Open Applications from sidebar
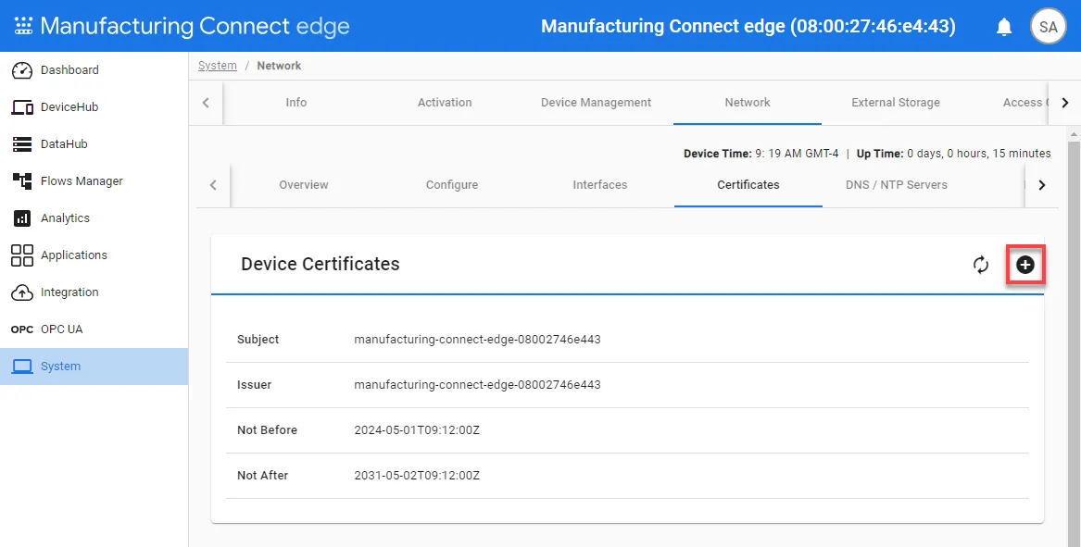 pos(94,255)
